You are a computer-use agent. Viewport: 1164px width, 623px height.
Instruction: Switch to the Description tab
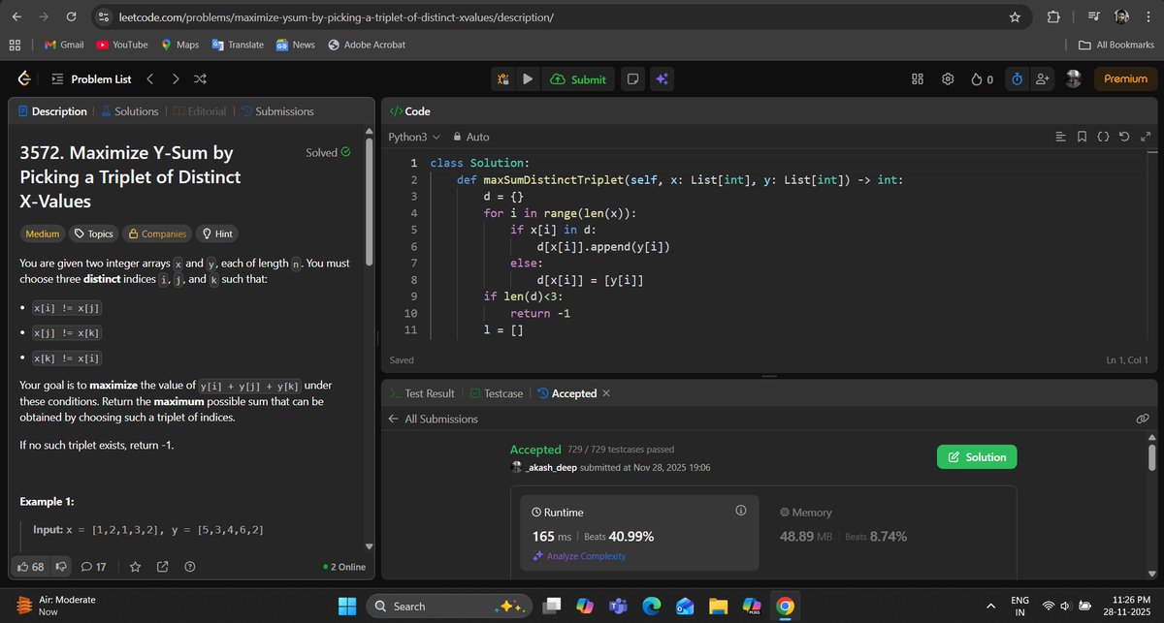[x=52, y=111]
